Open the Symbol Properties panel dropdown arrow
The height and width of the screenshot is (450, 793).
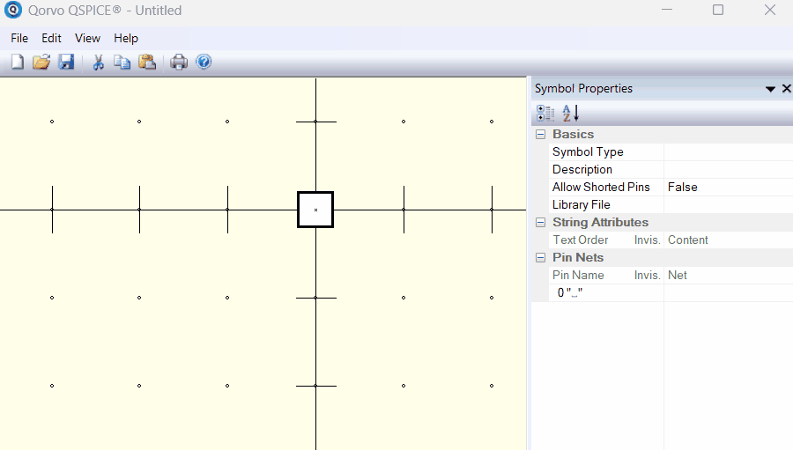pos(770,89)
